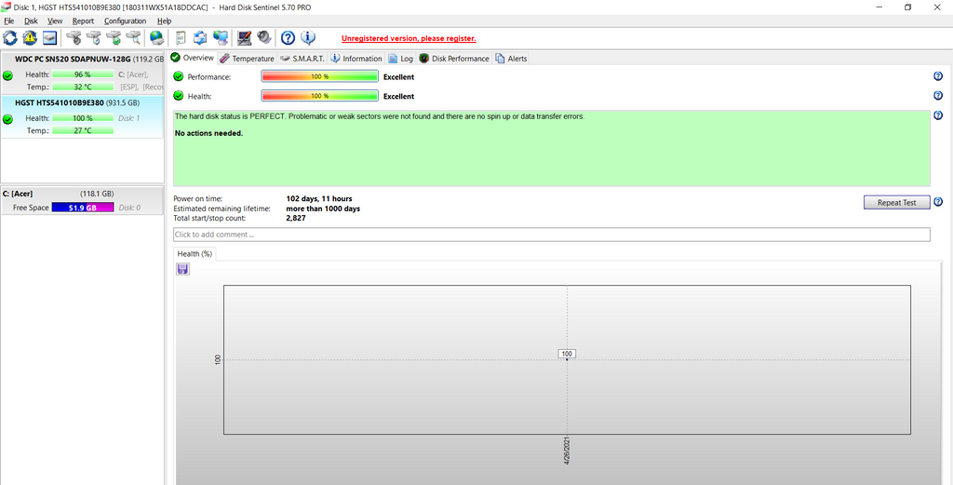Viewport: 953px width, 485px height.
Task: Click the network computers toolbar icon
Action: click(221, 38)
